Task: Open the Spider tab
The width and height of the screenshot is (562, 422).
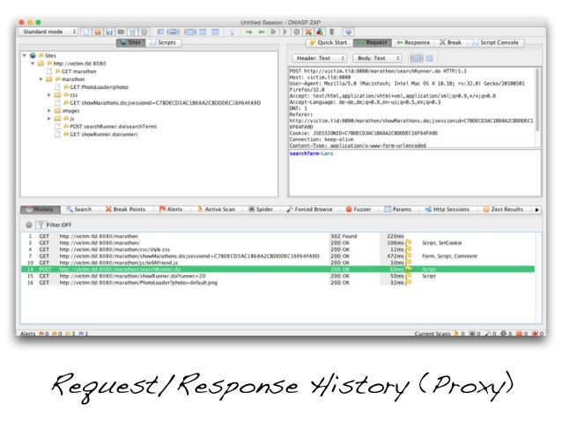Action: point(261,210)
